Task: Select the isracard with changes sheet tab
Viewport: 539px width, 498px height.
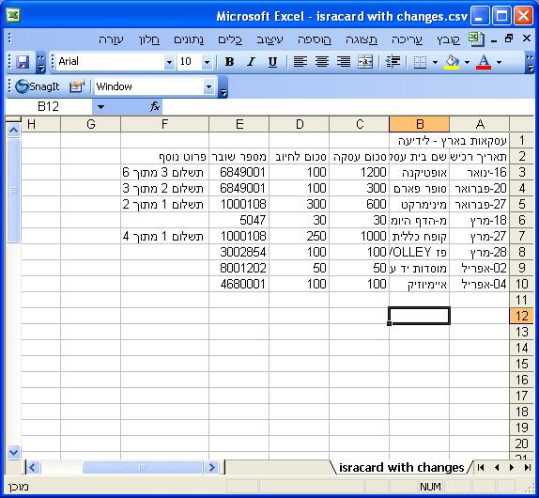Action: (401, 468)
